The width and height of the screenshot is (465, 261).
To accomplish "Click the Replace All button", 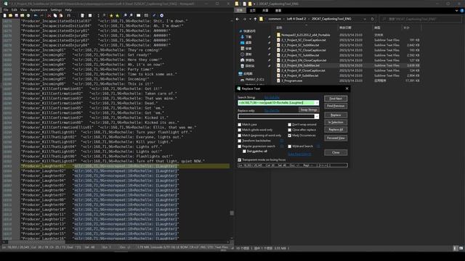I will [x=336, y=130].
